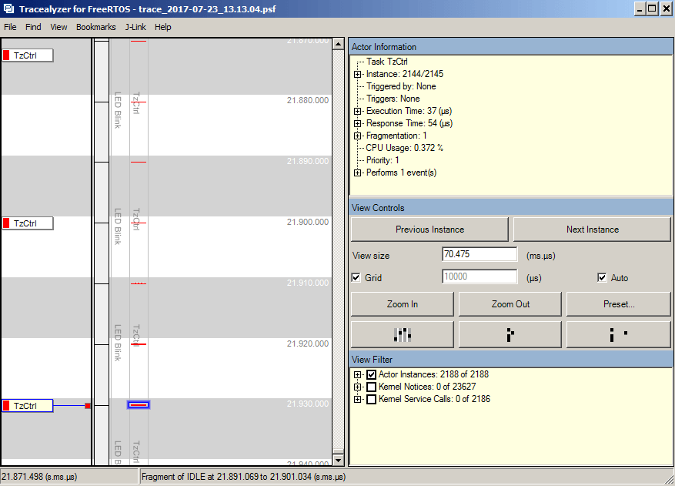Click the View Controls panel header

[x=510, y=208]
